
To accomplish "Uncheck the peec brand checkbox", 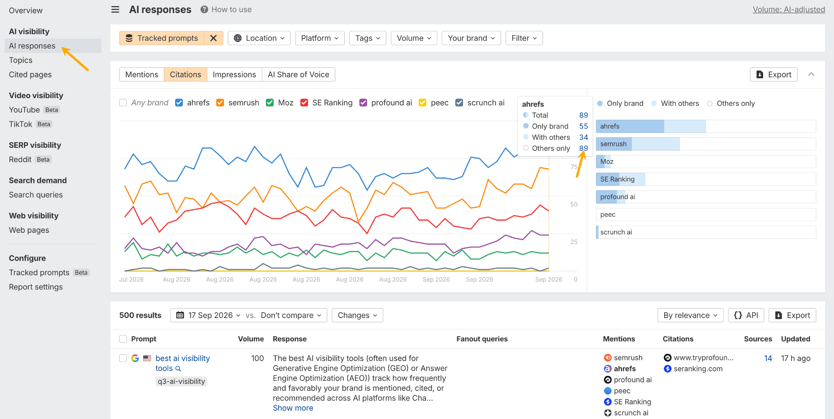I will point(423,103).
